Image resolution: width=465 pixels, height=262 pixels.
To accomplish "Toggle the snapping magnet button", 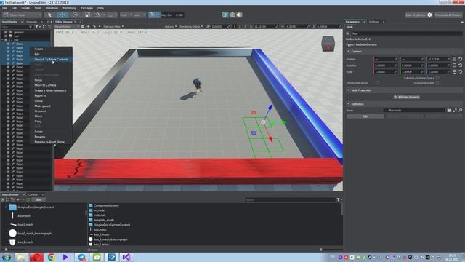I will click(x=152, y=15).
